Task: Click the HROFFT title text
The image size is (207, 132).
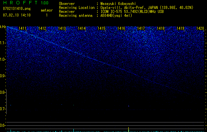Action: tap(20, 3)
